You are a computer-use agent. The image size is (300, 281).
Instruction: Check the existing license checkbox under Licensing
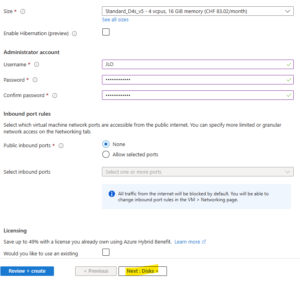click(x=106, y=252)
